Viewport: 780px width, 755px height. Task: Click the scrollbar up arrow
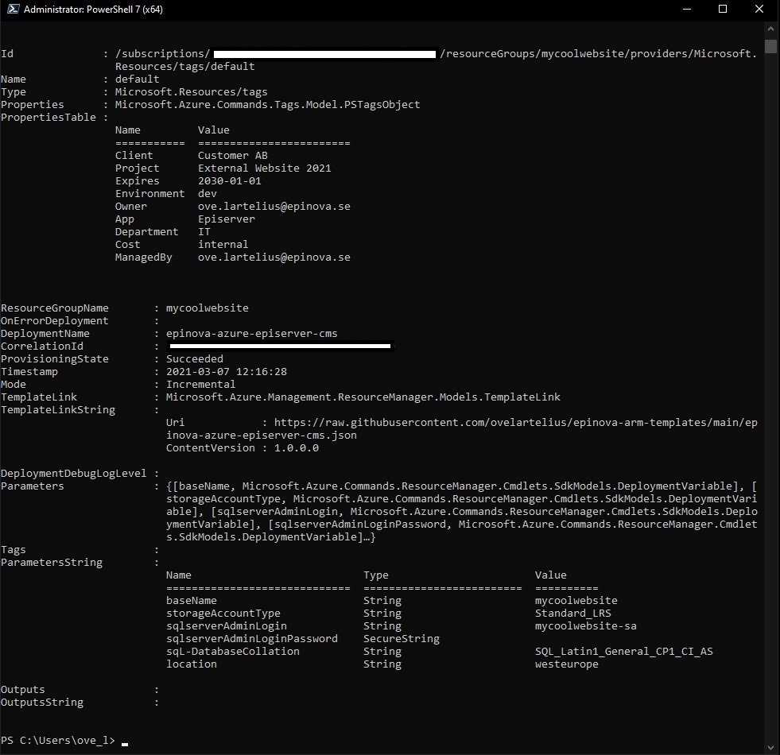[770, 25]
